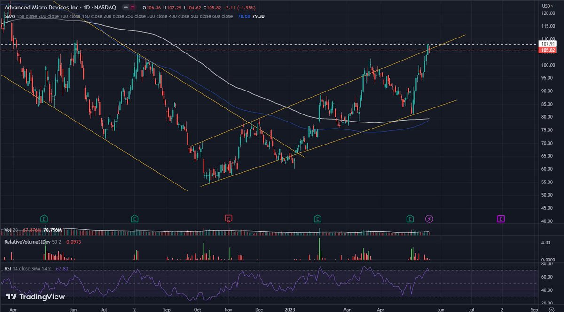Click the 4.00 relative volume scale label
The image size is (564, 312).
coord(547,243)
